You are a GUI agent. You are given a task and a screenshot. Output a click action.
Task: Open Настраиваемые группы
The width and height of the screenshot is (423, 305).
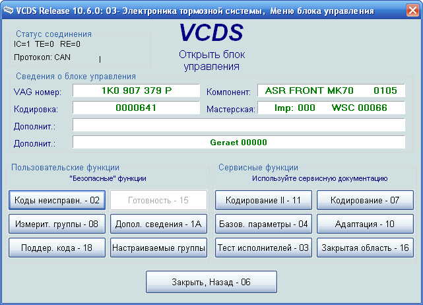(158, 248)
